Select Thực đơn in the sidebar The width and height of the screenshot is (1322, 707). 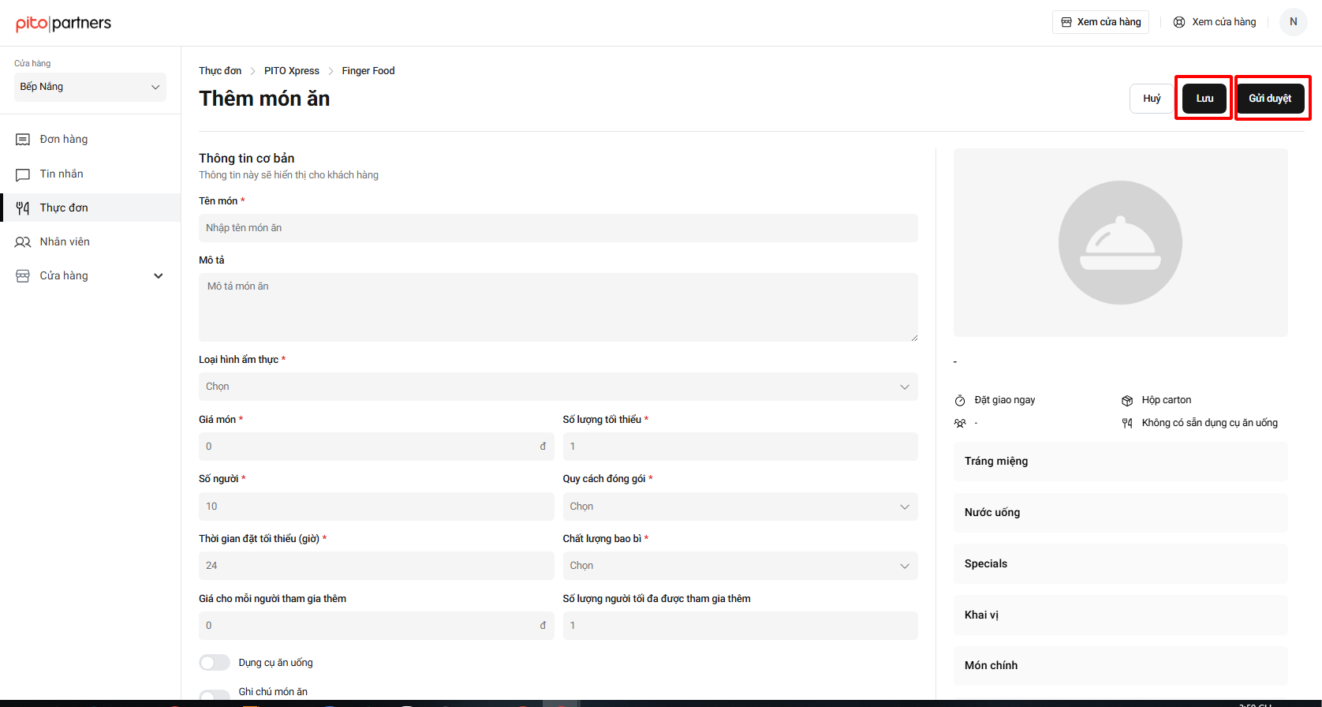[x=90, y=208]
